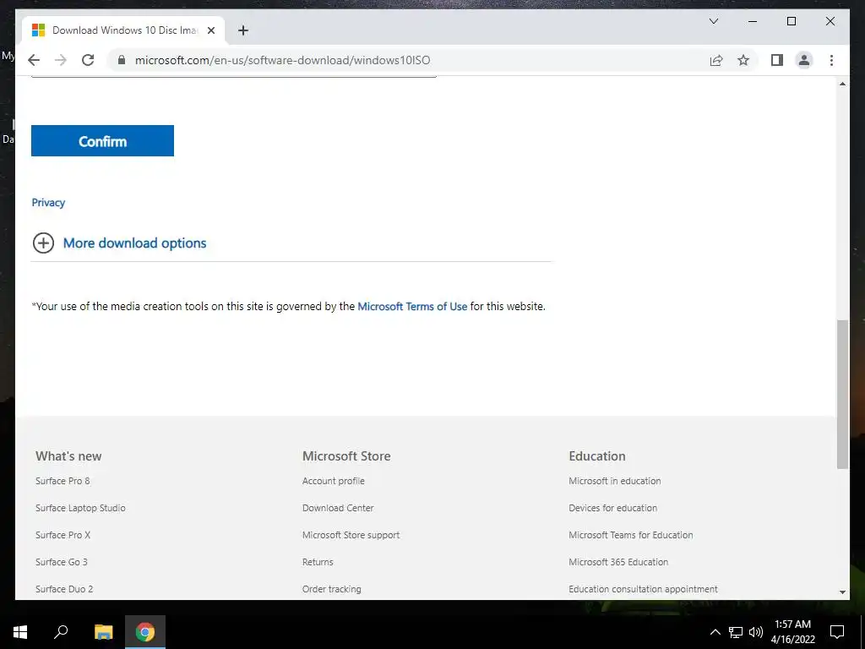Click the Microsoft Store footer heading
The image size is (865, 649).
pos(346,455)
